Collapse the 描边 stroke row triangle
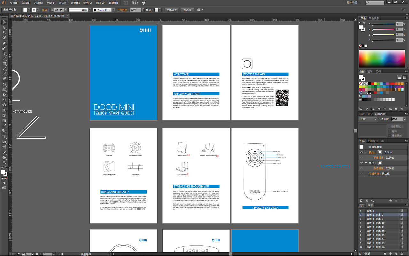Screen dimensions: 409x256 (x=366, y=152)
